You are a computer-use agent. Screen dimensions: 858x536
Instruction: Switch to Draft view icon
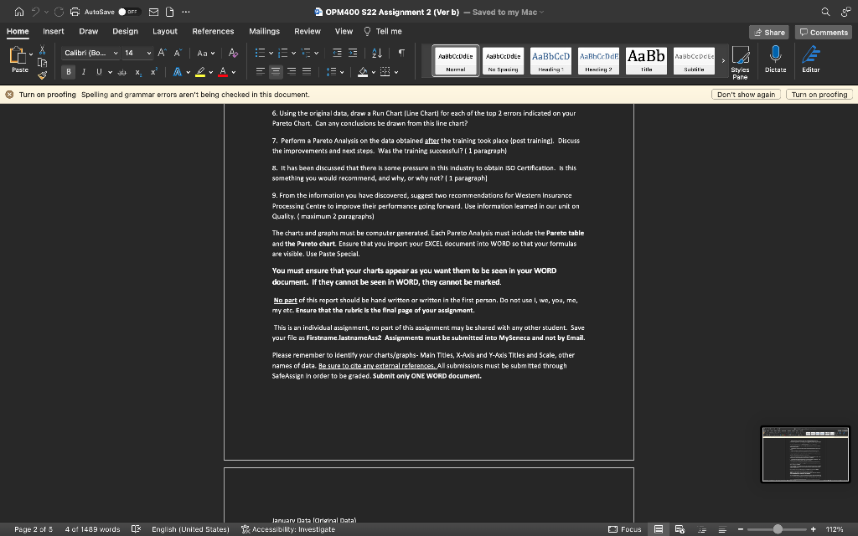pyautogui.click(x=722, y=529)
